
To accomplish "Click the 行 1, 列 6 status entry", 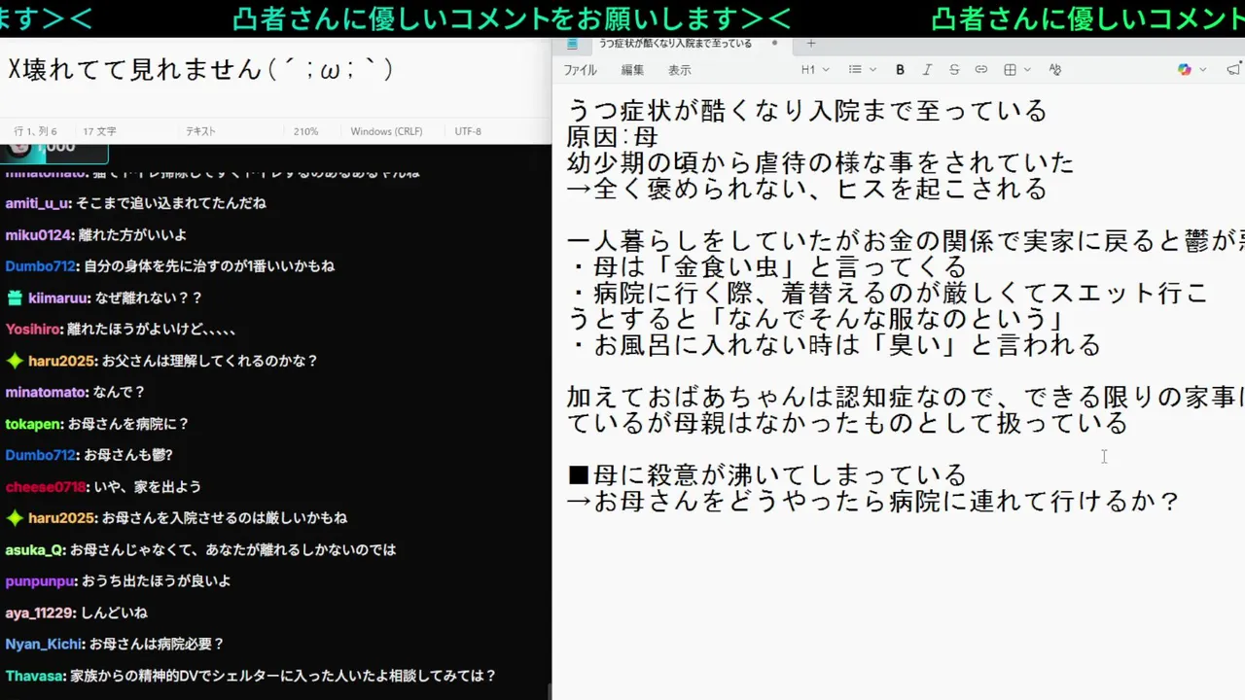I will 35,131.
